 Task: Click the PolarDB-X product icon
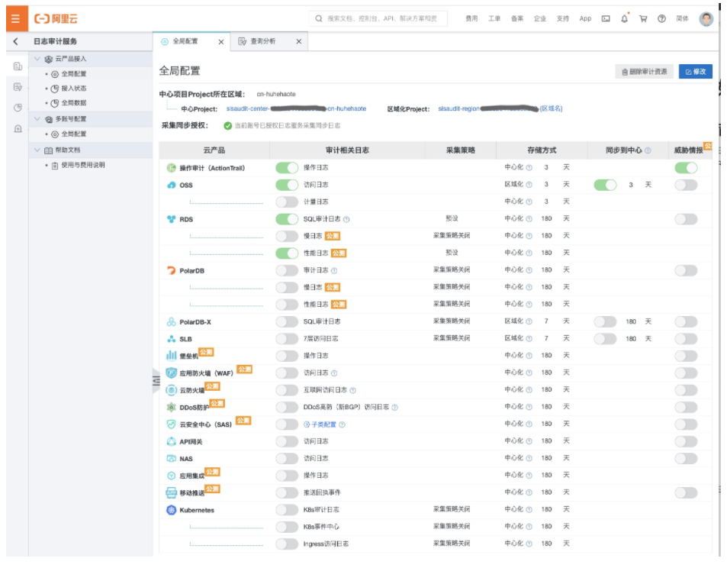pos(171,321)
